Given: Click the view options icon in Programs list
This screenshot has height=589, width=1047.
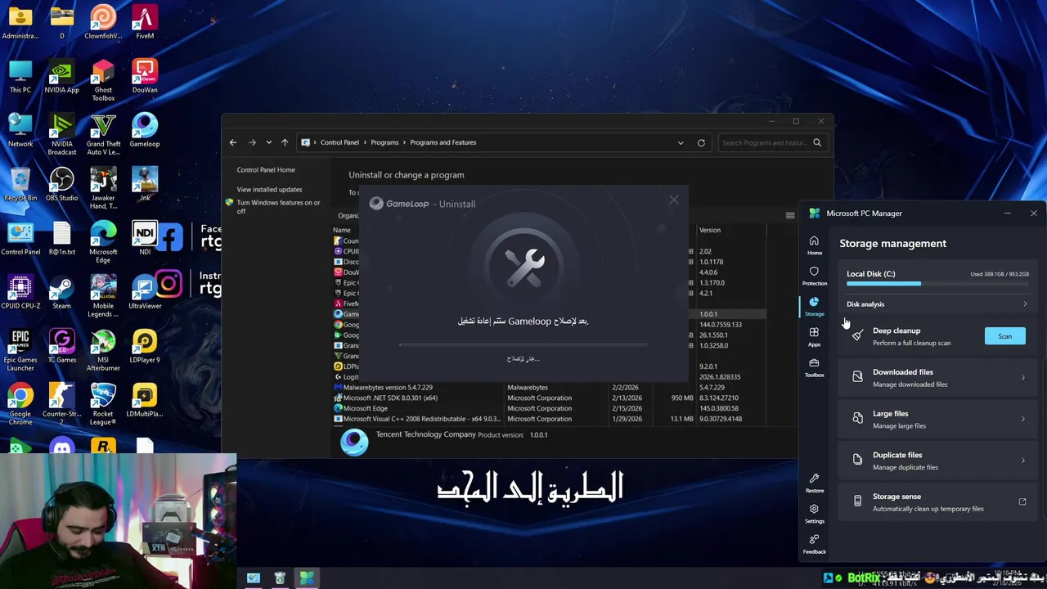Looking at the screenshot, I should pyautogui.click(x=790, y=215).
